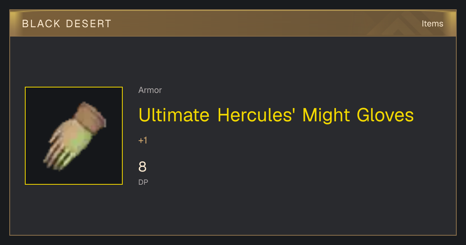This screenshot has width=466, height=245.
Task: Click the word BLACK in the header
Action: 41,24
